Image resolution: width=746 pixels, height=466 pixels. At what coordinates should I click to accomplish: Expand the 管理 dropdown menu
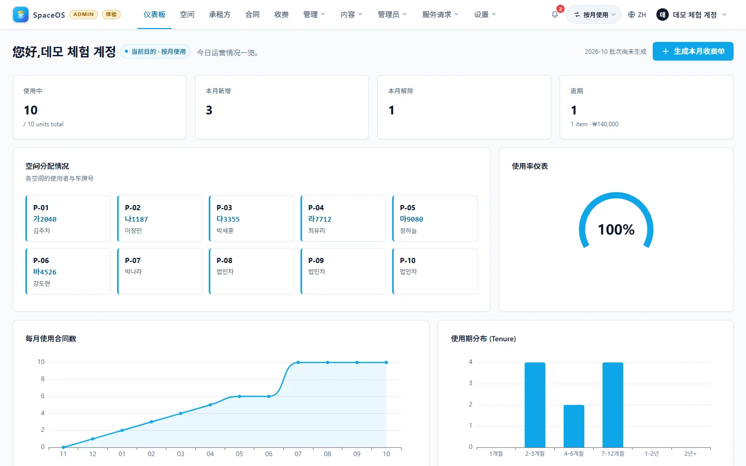click(x=314, y=14)
